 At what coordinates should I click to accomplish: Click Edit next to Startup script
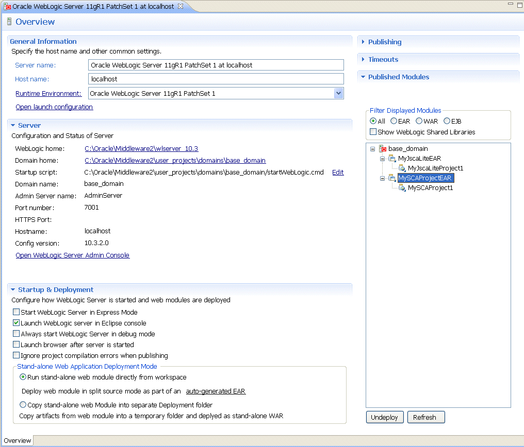[338, 172]
